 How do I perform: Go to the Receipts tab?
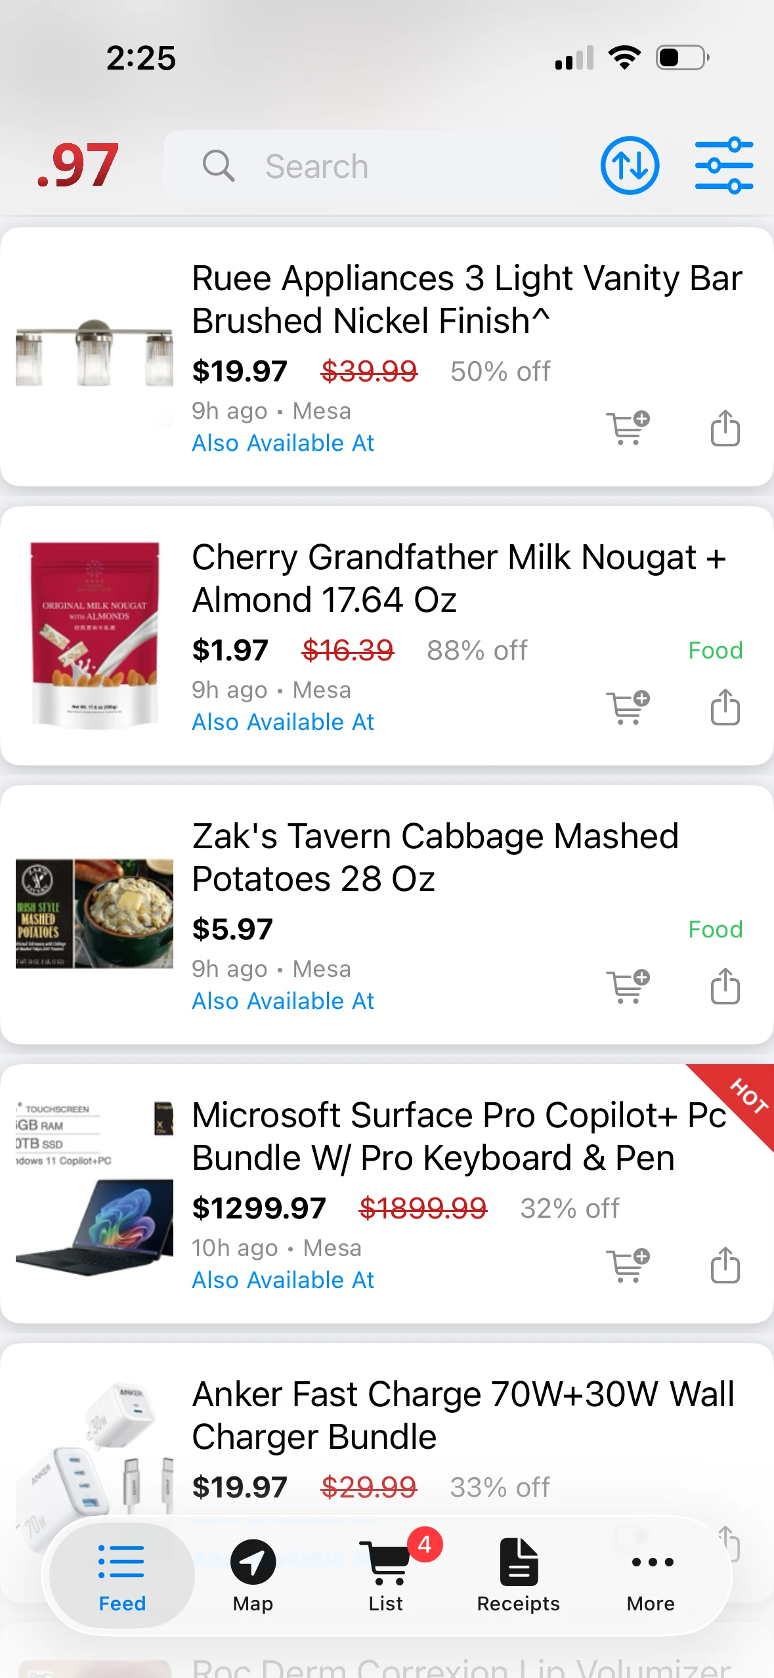(518, 1575)
